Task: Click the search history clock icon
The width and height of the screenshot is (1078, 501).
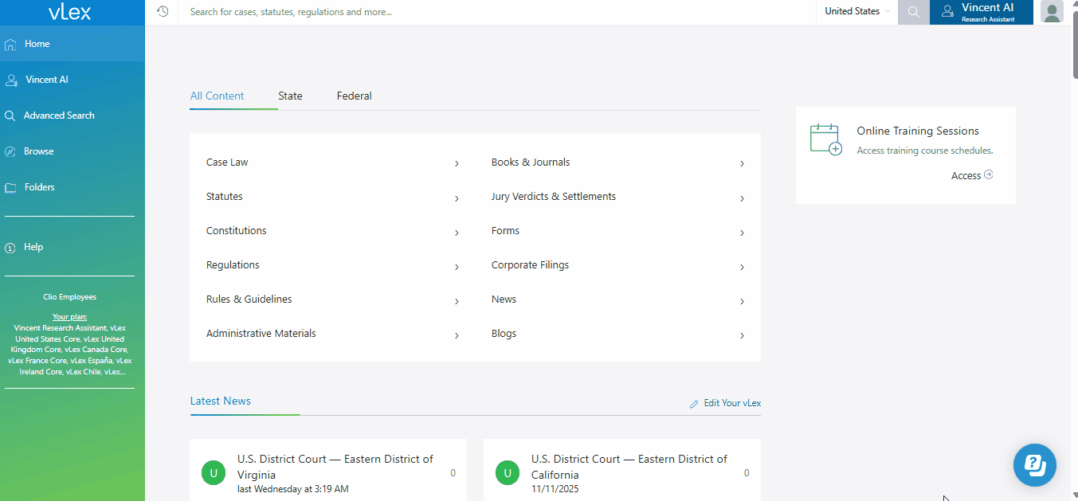Action: 163,12
